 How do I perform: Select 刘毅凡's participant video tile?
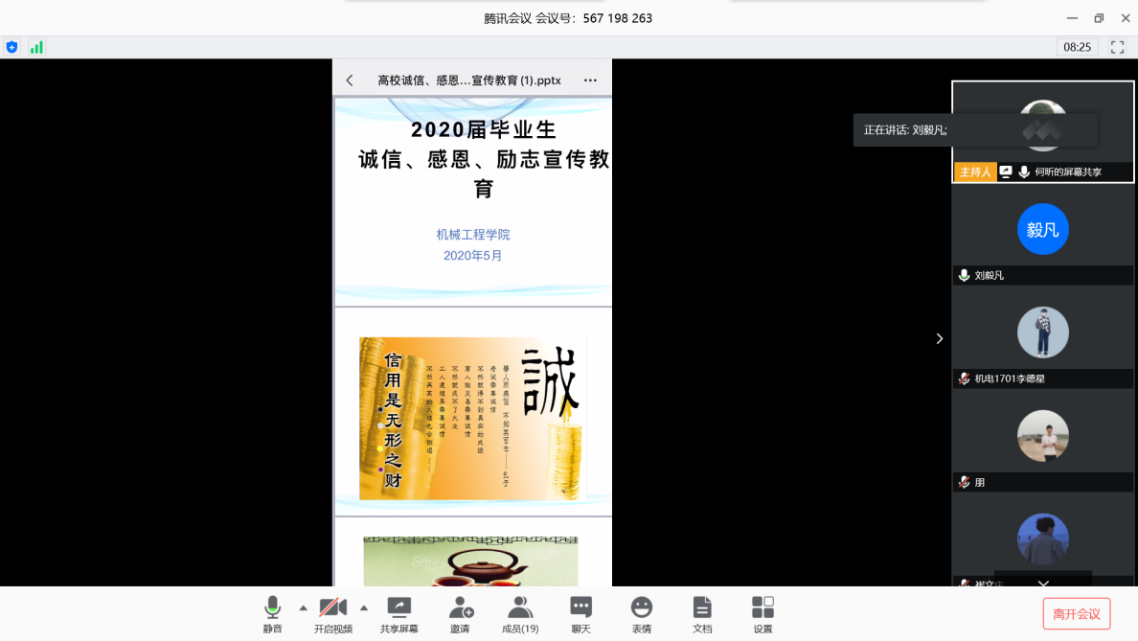tap(1042, 235)
